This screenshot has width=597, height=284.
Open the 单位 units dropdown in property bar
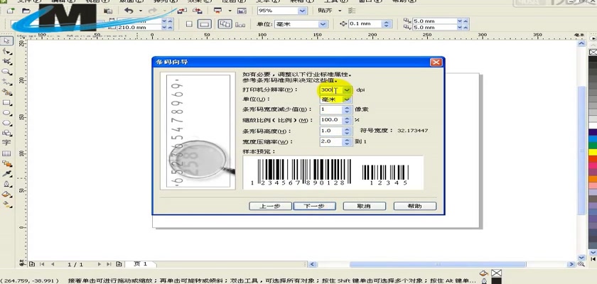click(x=323, y=24)
